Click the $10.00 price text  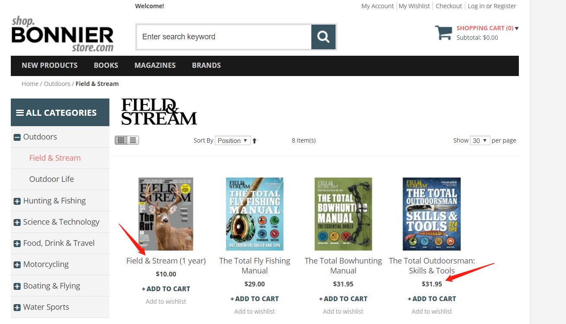[x=166, y=274]
